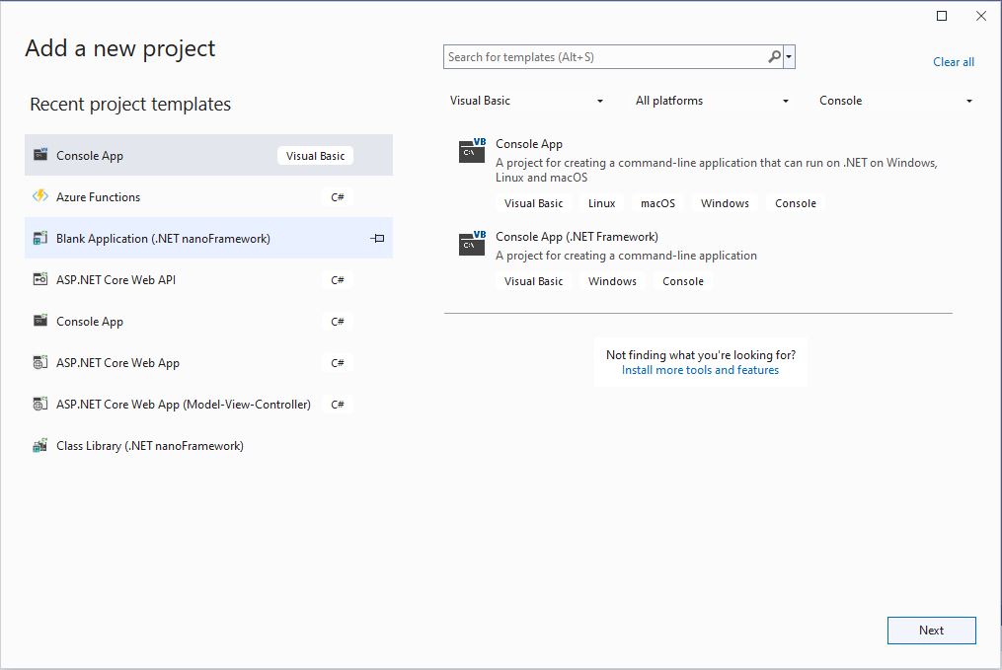Click the VB Console App template icon

[x=472, y=151]
